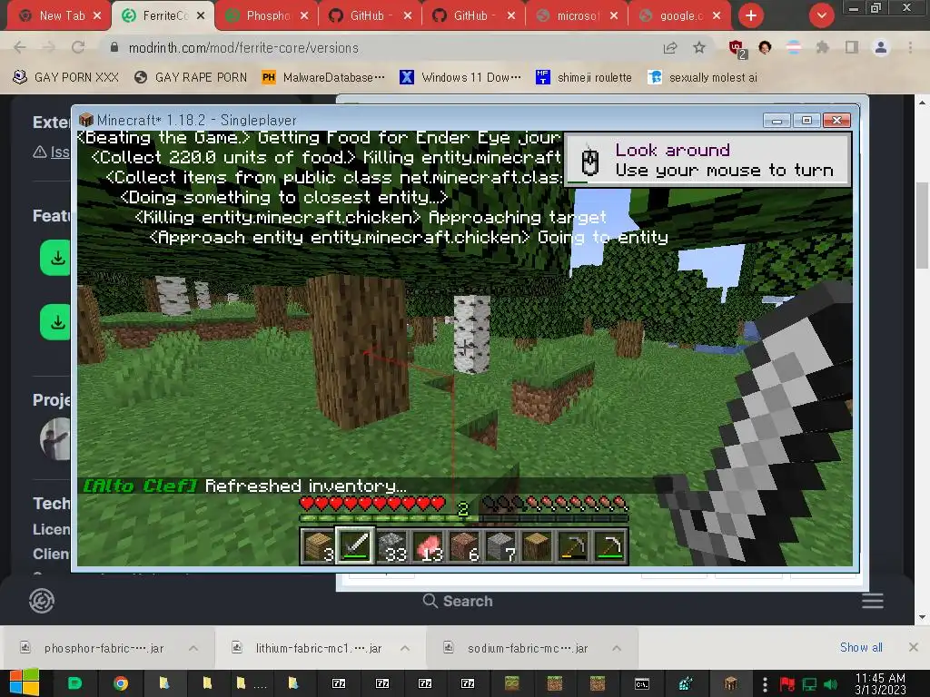Close the downloads bar
The width and height of the screenshot is (930, 697).
914,647
